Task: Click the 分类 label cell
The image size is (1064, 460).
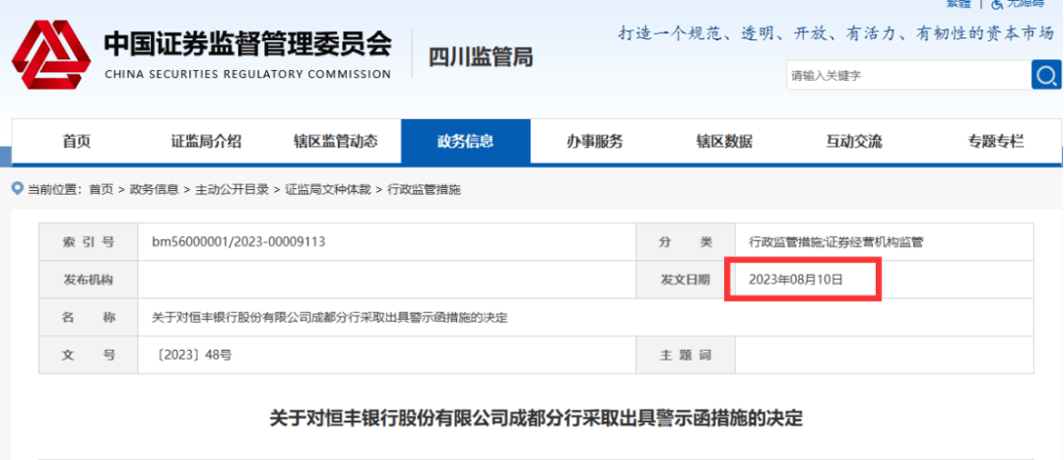Action: point(686,241)
